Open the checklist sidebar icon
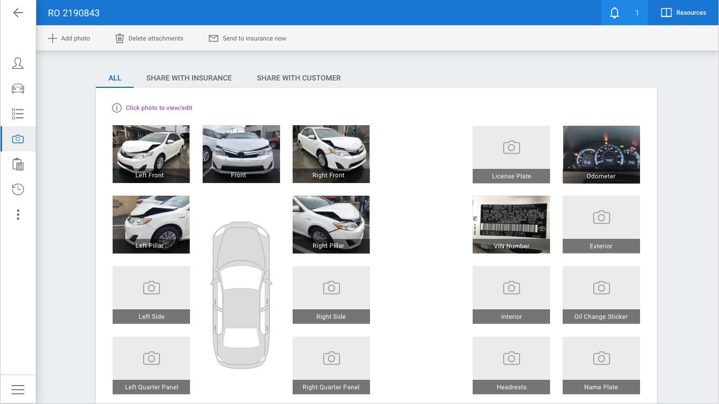The image size is (719, 404). tap(18, 114)
